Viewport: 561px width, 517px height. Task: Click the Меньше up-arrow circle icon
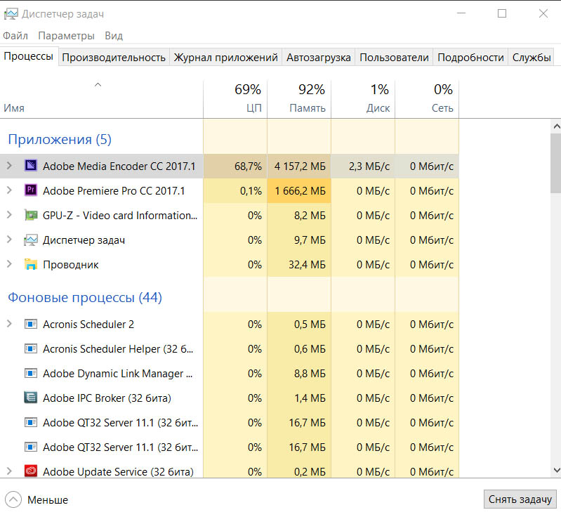point(13,499)
